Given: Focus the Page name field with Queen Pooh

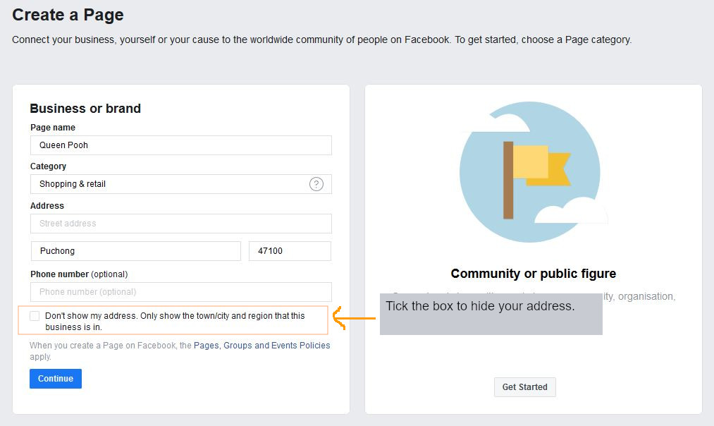Looking at the screenshot, I should click(x=180, y=145).
